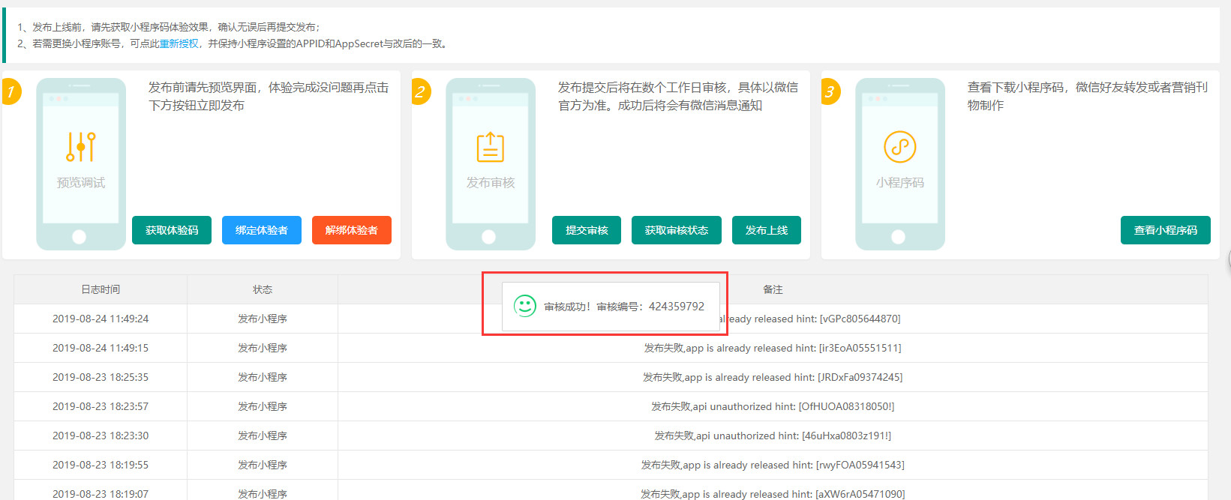Click the 备注 column header

coord(773,289)
